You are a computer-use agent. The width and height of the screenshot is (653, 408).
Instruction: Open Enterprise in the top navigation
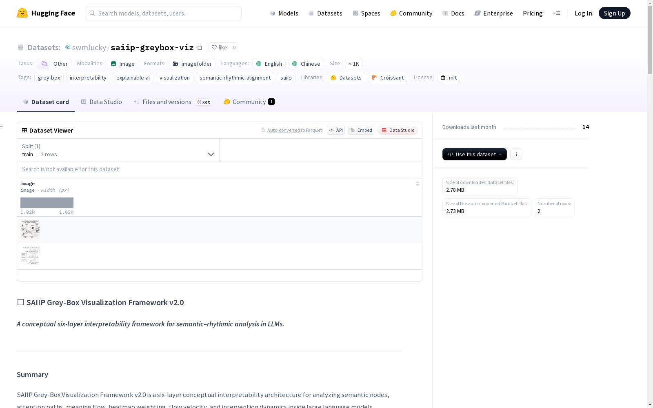click(494, 13)
